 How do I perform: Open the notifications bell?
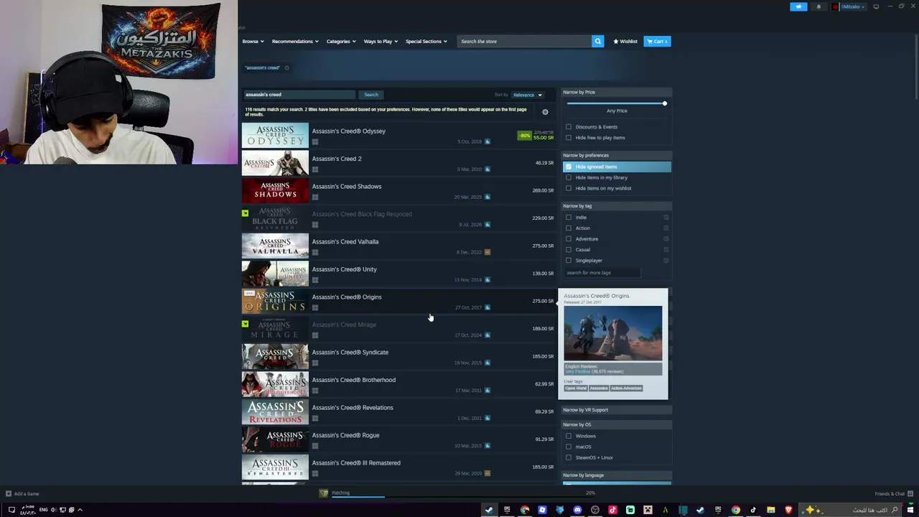coord(818,6)
